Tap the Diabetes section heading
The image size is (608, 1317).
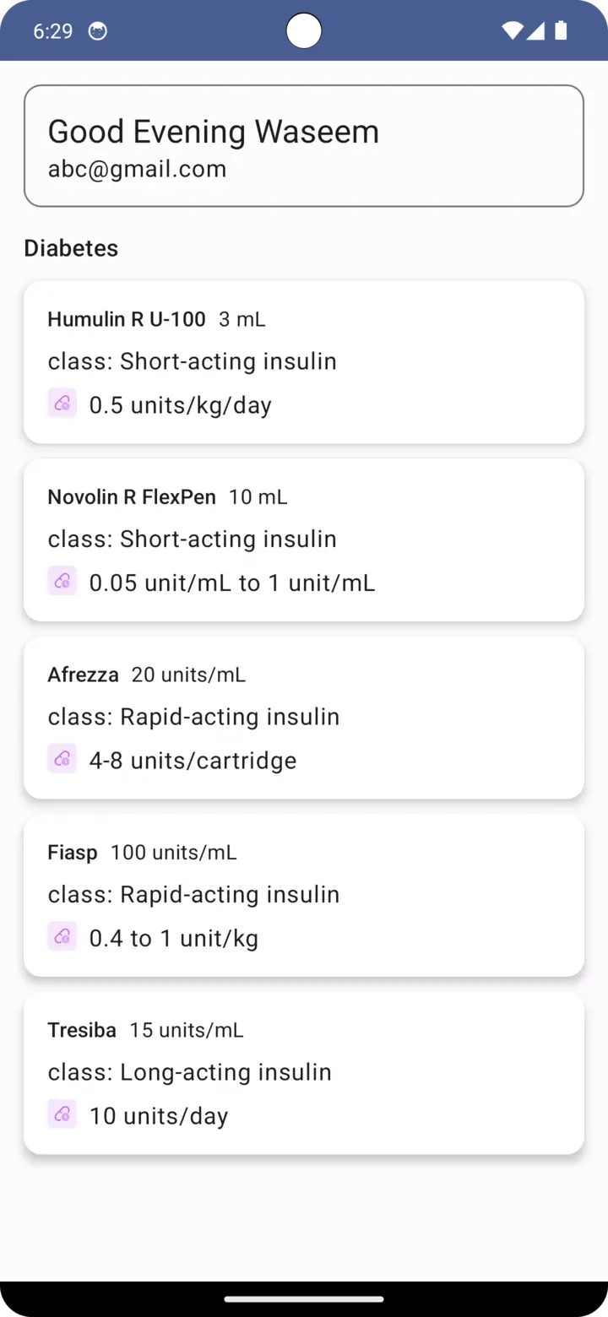(x=71, y=248)
